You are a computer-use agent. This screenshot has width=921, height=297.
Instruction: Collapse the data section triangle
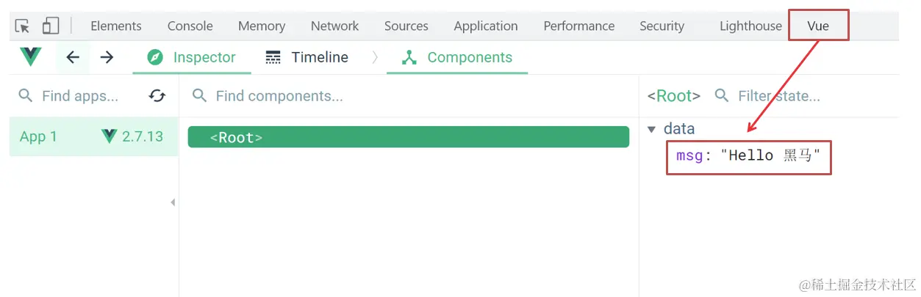pos(651,129)
